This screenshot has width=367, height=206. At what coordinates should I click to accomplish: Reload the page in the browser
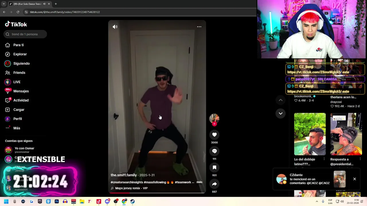[x=18, y=12]
